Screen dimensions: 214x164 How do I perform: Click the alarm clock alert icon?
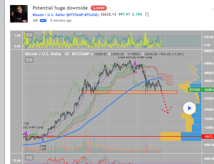(147, 15)
